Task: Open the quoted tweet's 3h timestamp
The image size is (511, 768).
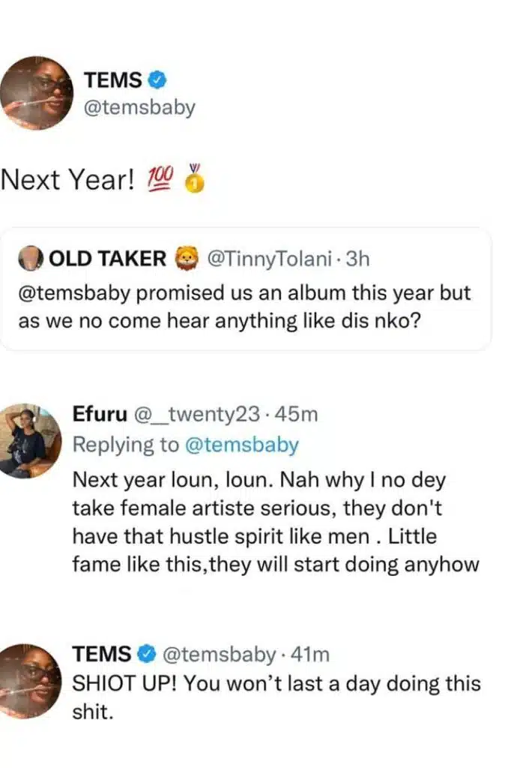Action: [357, 259]
